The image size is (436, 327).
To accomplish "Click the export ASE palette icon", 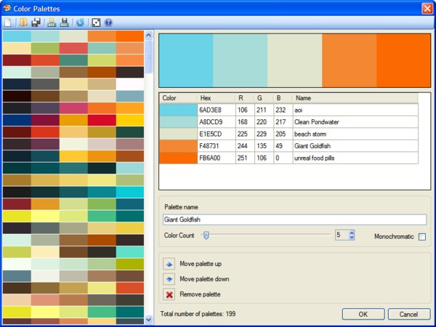I will pos(65,23).
